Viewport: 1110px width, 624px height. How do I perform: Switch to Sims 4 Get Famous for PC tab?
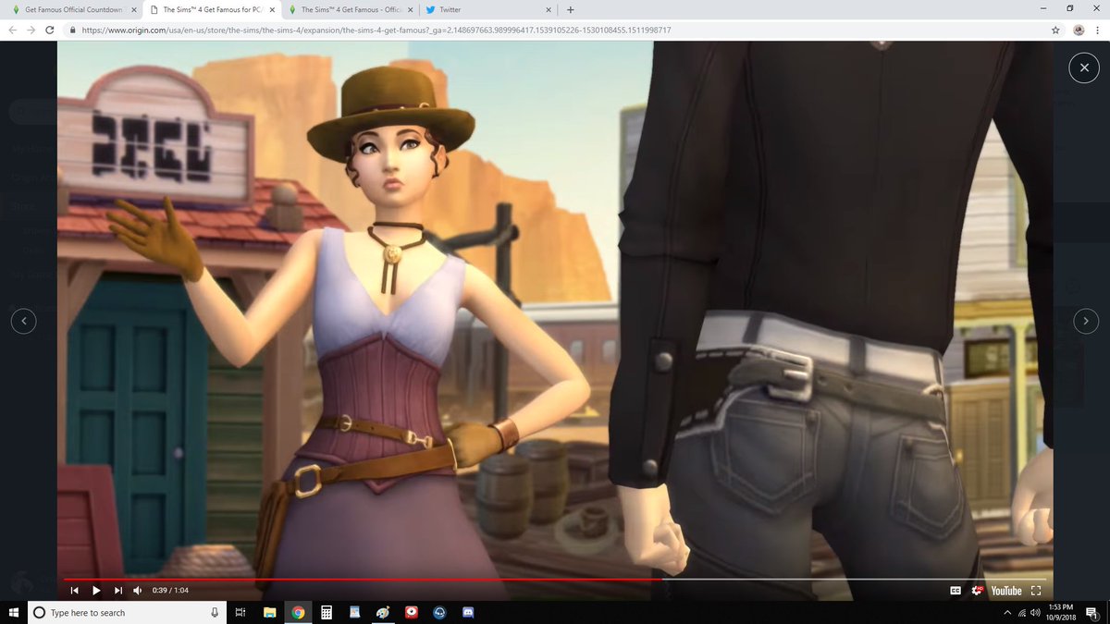[212, 9]
